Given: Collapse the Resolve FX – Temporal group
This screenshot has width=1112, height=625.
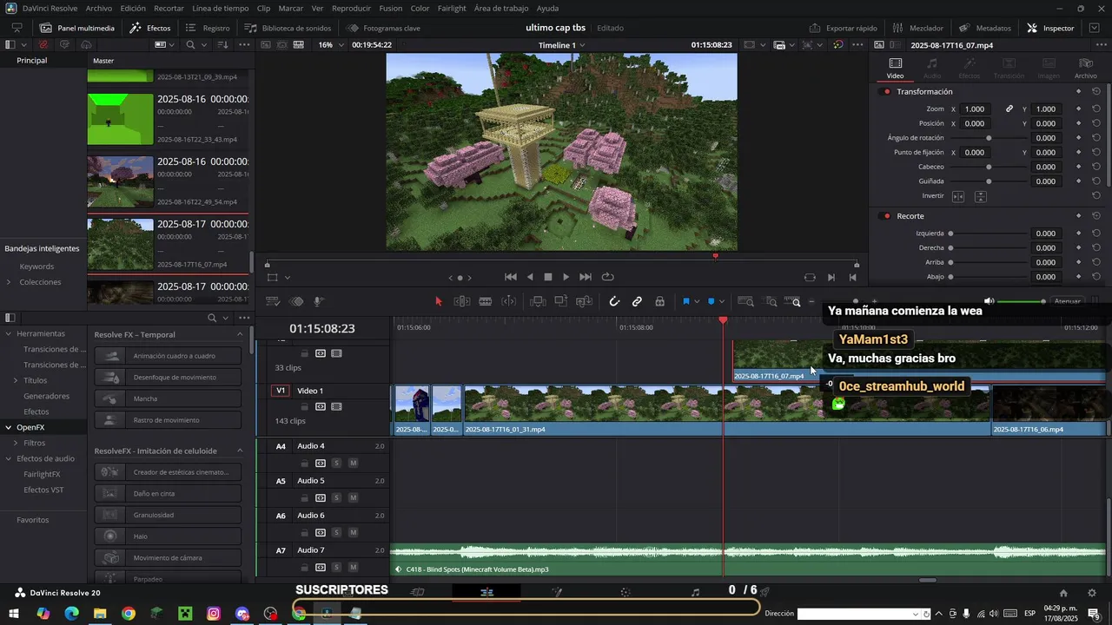Looking at the screenshot, I should click(x=240, y=335).
